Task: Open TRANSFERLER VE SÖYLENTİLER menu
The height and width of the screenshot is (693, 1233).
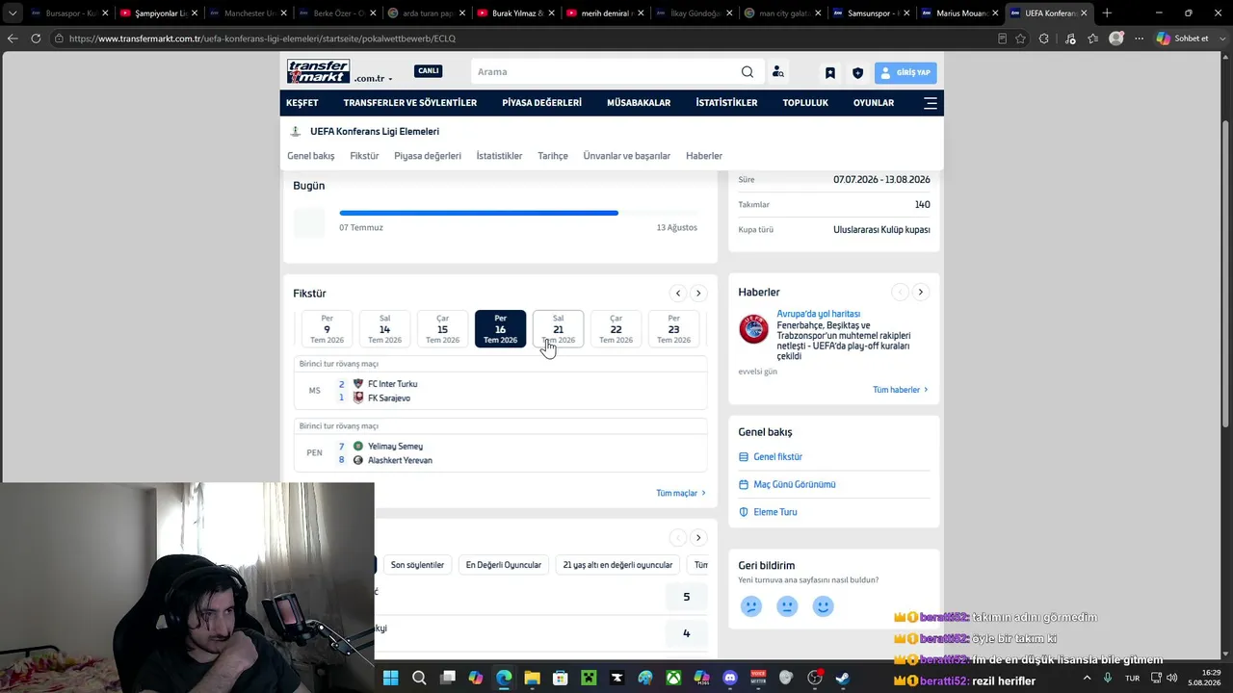Action: (x=410, y=103)
